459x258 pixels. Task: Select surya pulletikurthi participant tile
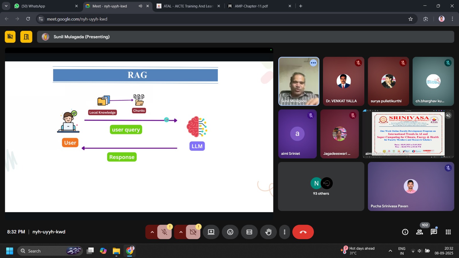point(388,81)
